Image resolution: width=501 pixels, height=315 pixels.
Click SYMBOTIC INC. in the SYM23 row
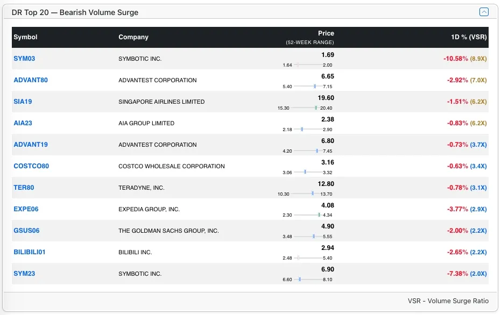[x=140, y=274]
